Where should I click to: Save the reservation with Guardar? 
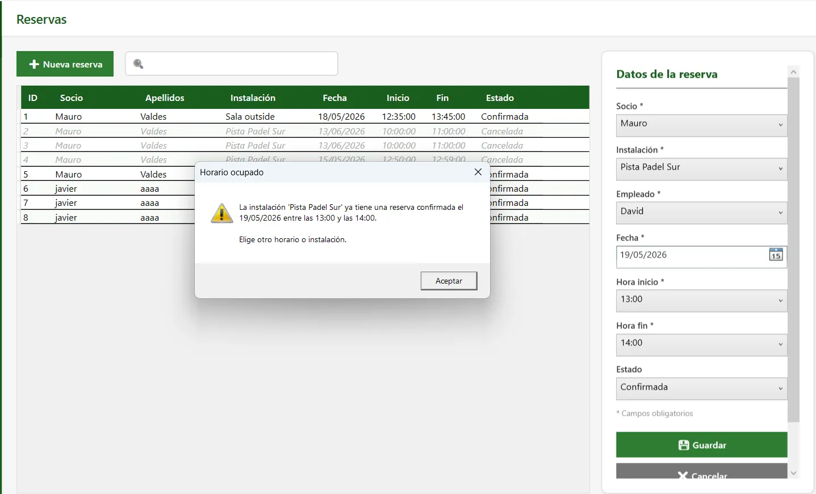coord(702,445)
